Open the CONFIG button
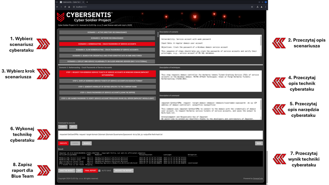Screen dimensions: 329x185 coord(63,127)
